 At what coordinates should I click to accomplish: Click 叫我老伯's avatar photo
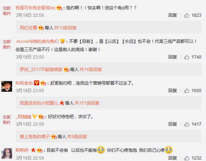click(x=7, y=86)
